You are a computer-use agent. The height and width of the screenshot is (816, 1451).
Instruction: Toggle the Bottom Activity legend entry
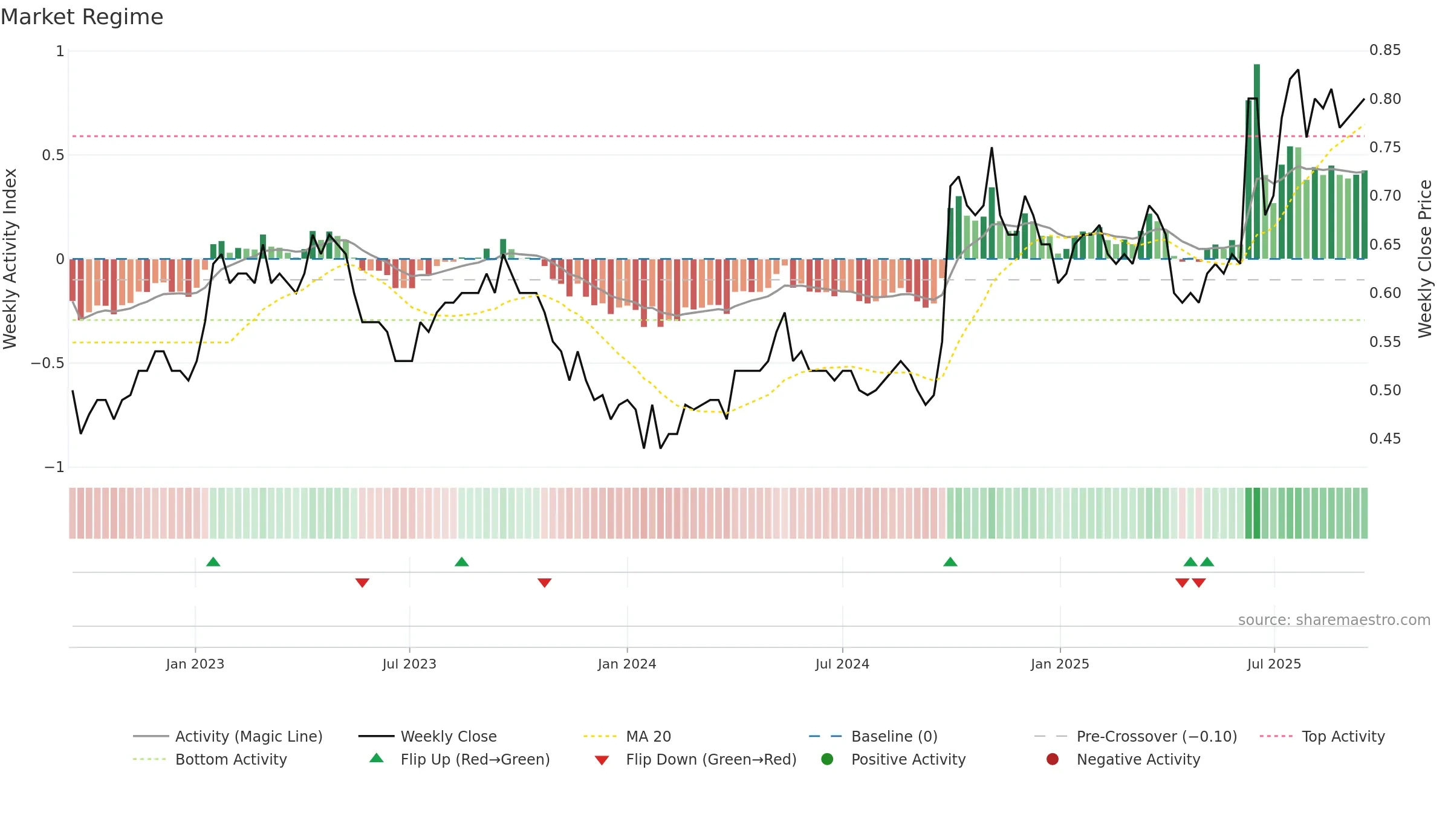click(210, 759)
